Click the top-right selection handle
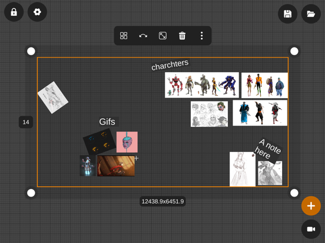The image size is (325, 243). (x=294, y=51)
